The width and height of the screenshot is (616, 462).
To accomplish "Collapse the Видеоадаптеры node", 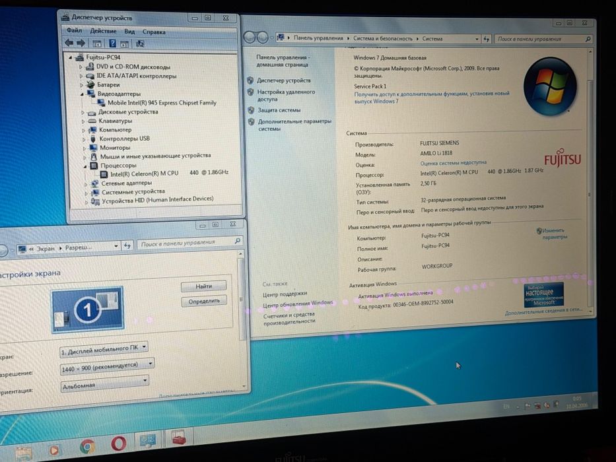I will tap(82, 94).
